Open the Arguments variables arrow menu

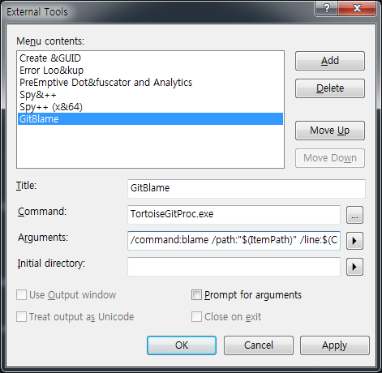(354, 241)
